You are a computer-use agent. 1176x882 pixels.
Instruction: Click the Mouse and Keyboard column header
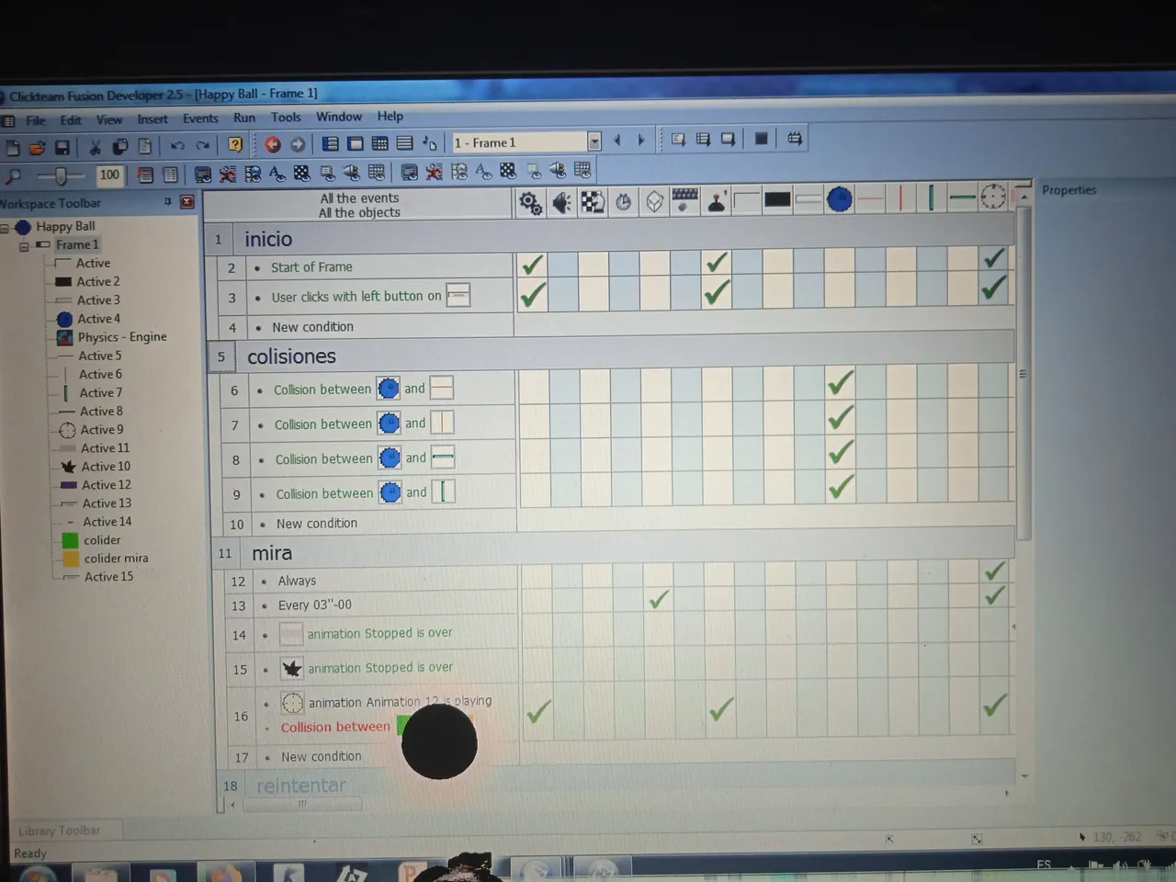[685, 200]
